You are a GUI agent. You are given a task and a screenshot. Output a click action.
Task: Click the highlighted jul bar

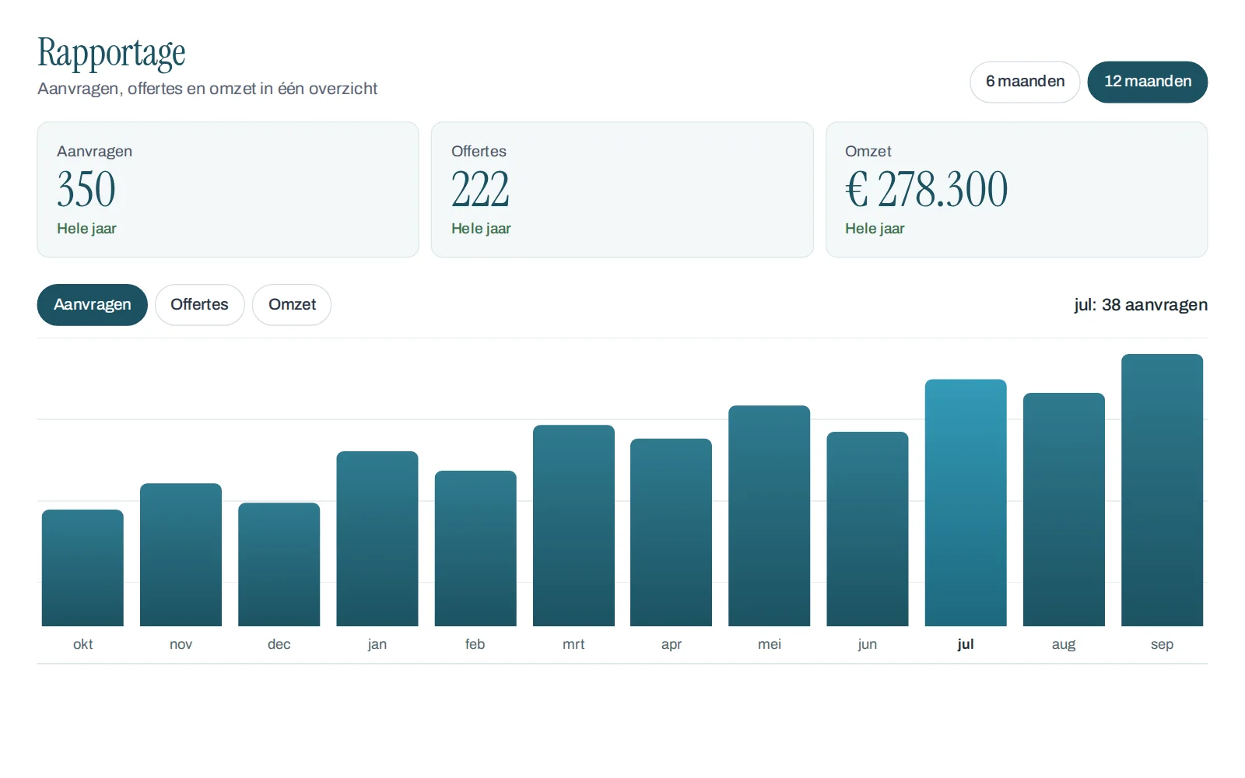pos(966,503)
